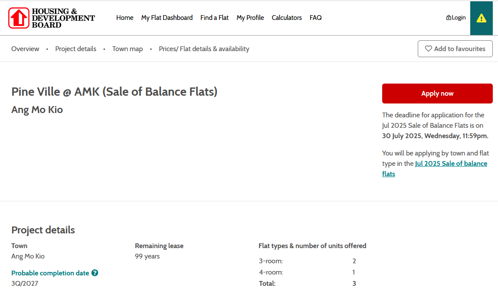The image size is (498, 294).
Task: Open My Flat Dashboard menu
Action: tap(167, 18)
